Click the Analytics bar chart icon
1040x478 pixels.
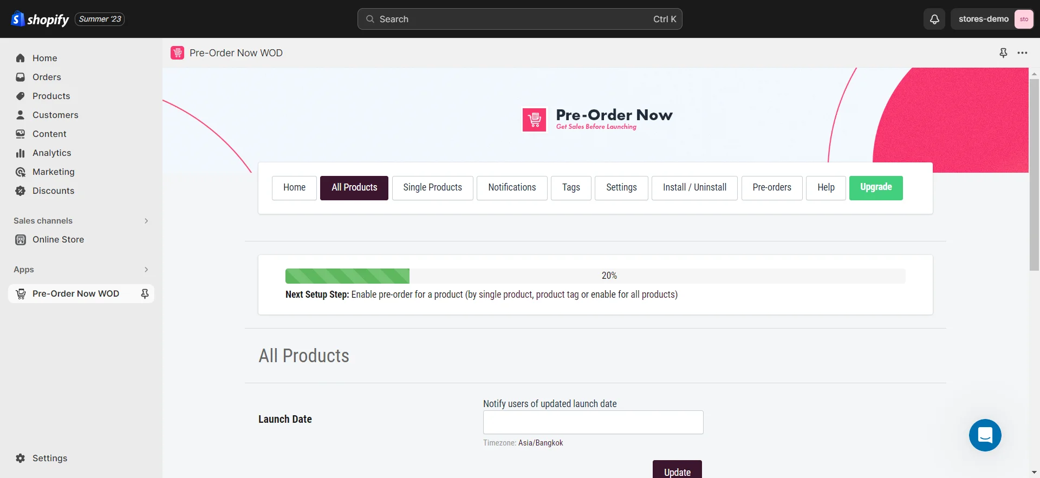[21, 153]
